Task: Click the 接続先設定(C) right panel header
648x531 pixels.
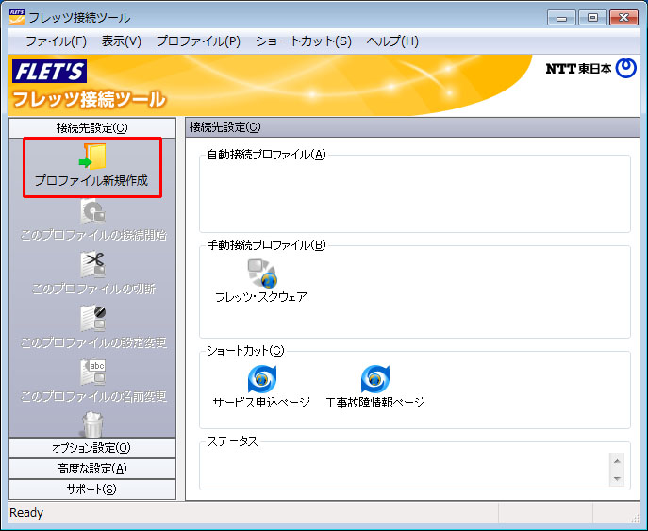Action: pyautogui.click(x=412, y=127)
